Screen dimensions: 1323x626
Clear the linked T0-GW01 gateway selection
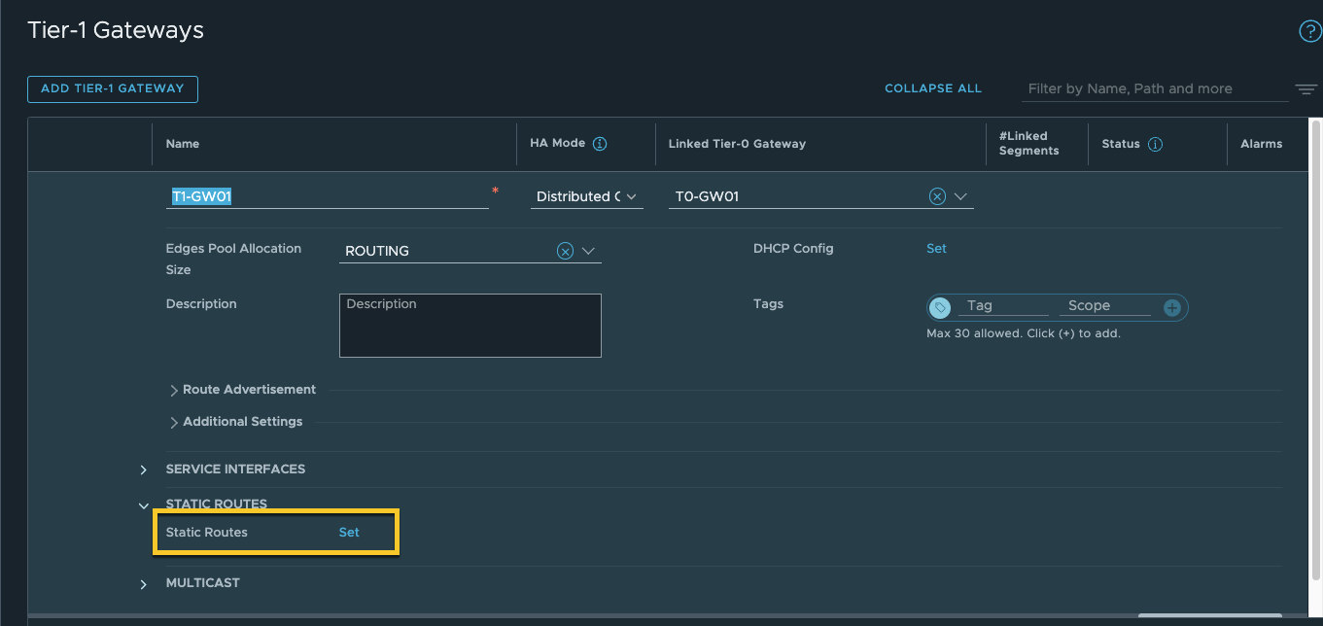(x=937, y=196)
